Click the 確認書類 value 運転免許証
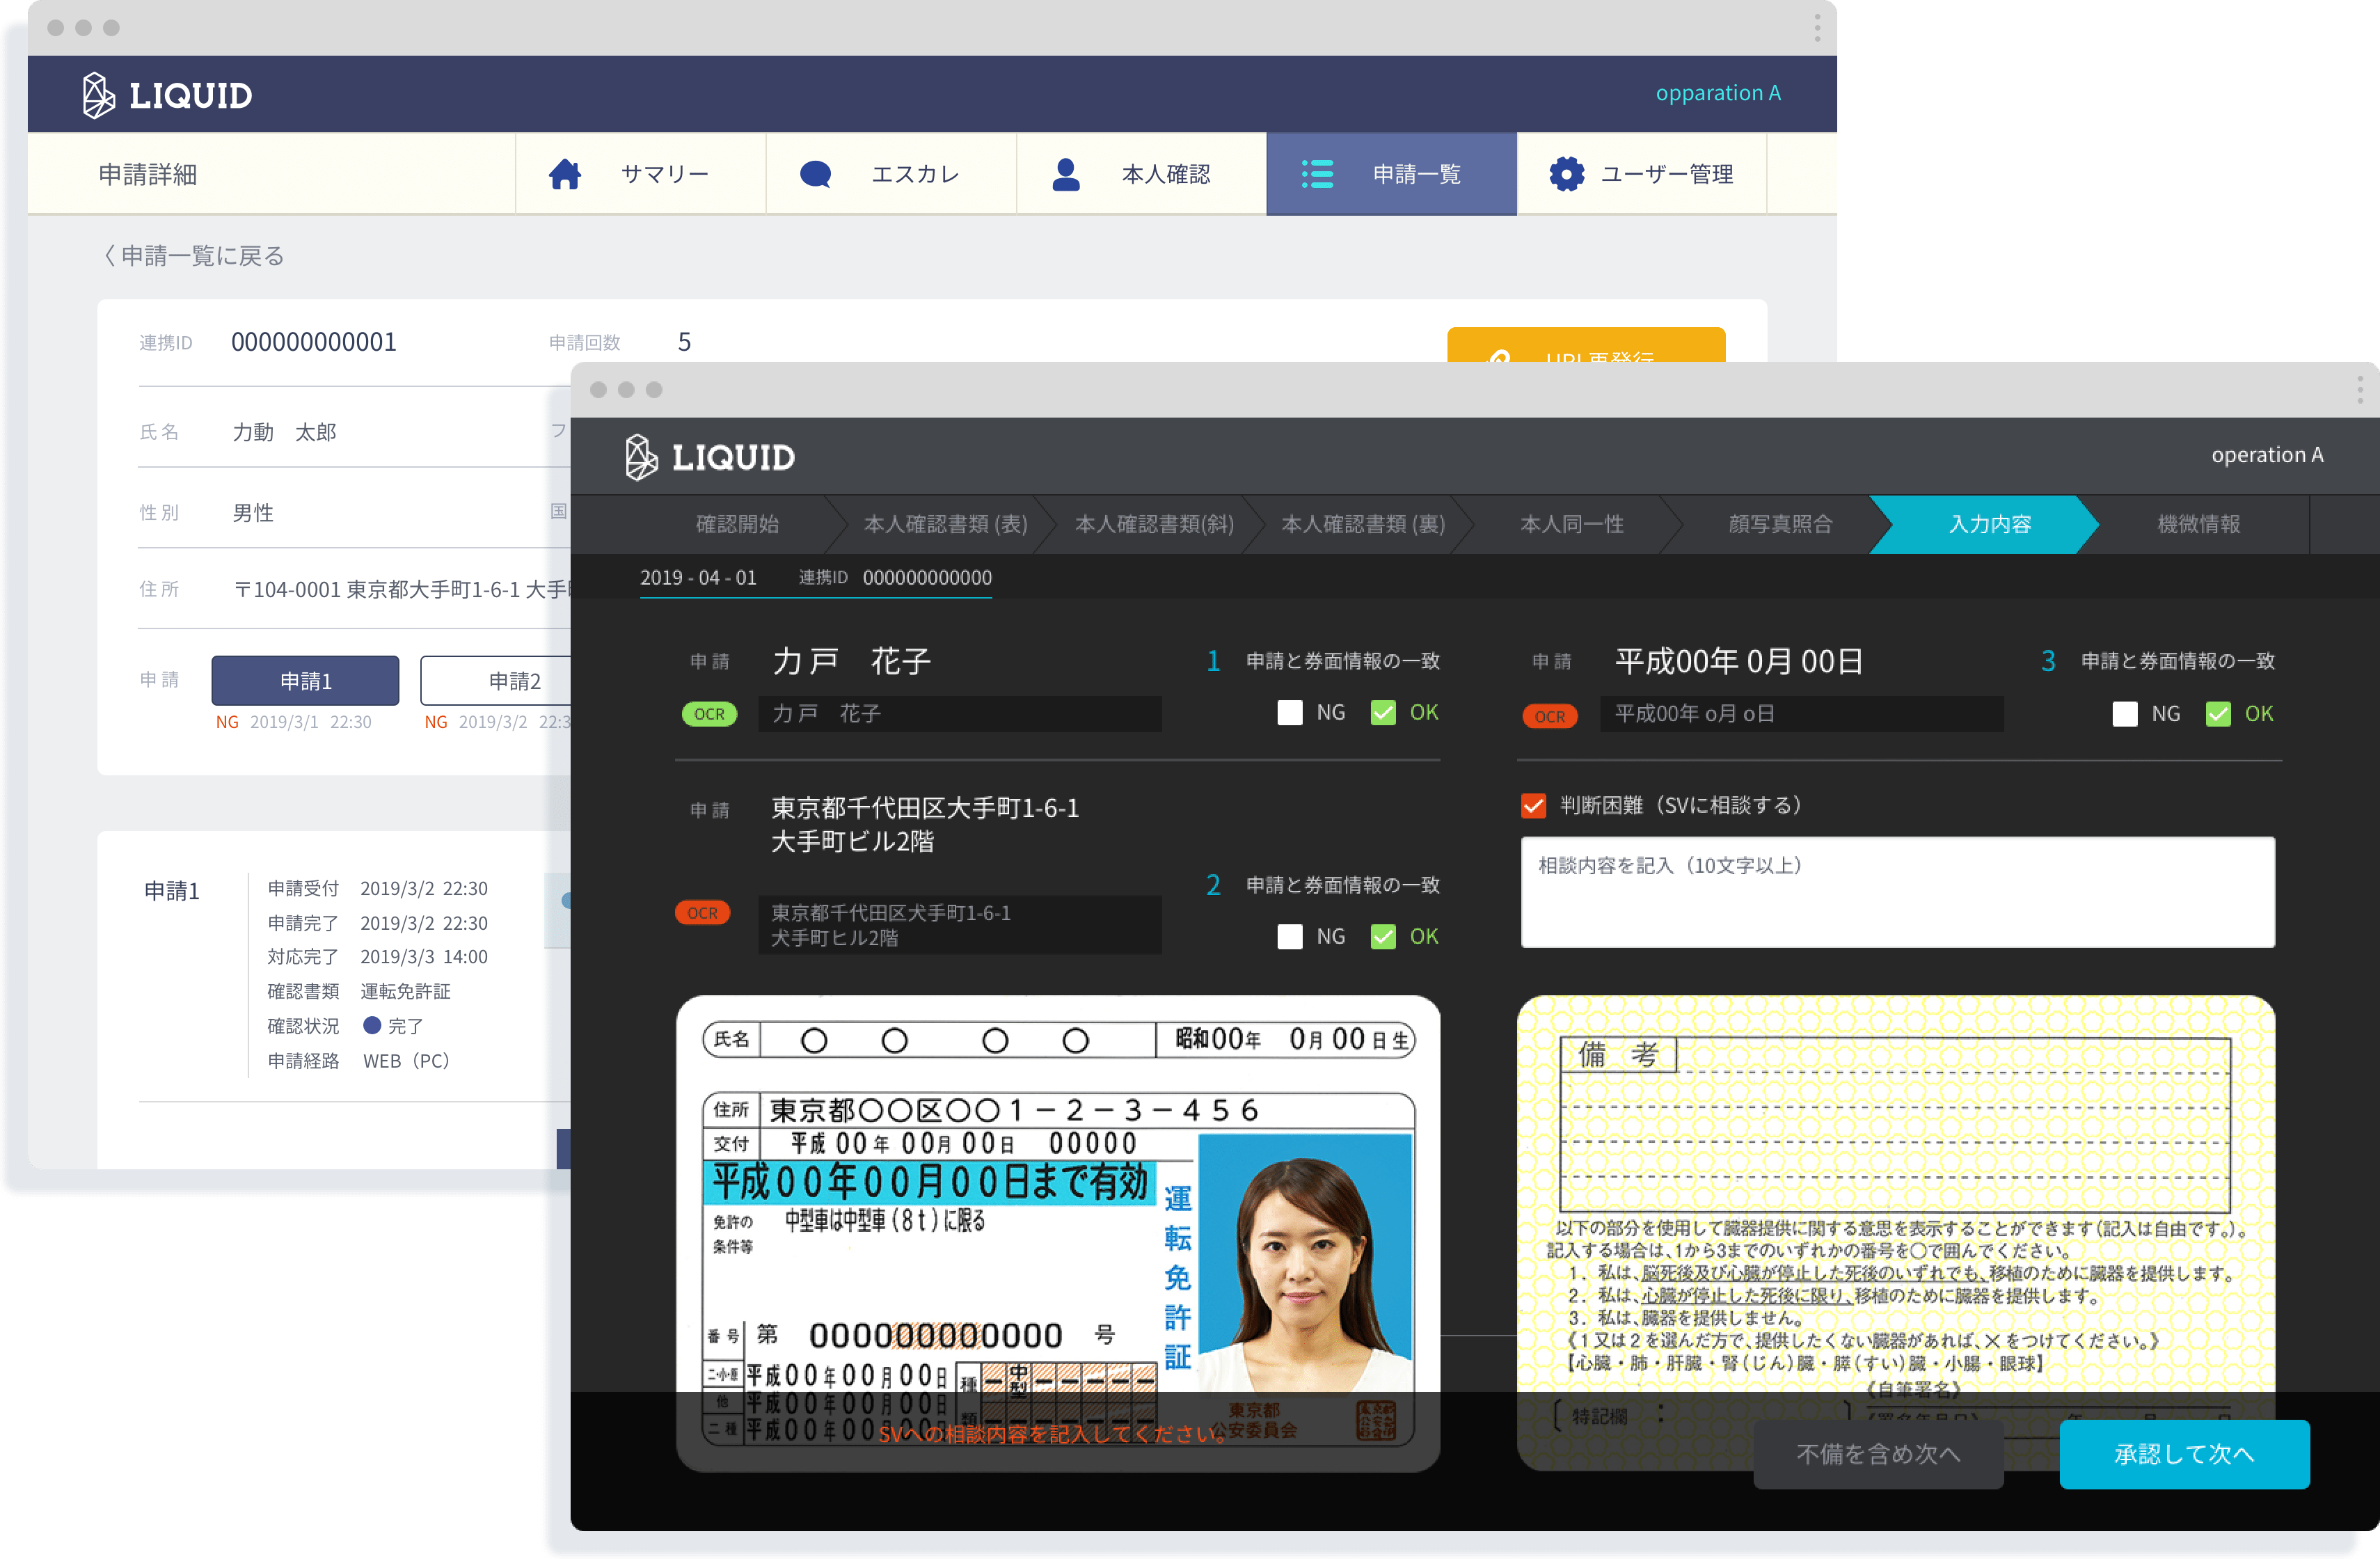Image resolution: width=2380 pixels, height=1559 pixels. pos(405,991)
